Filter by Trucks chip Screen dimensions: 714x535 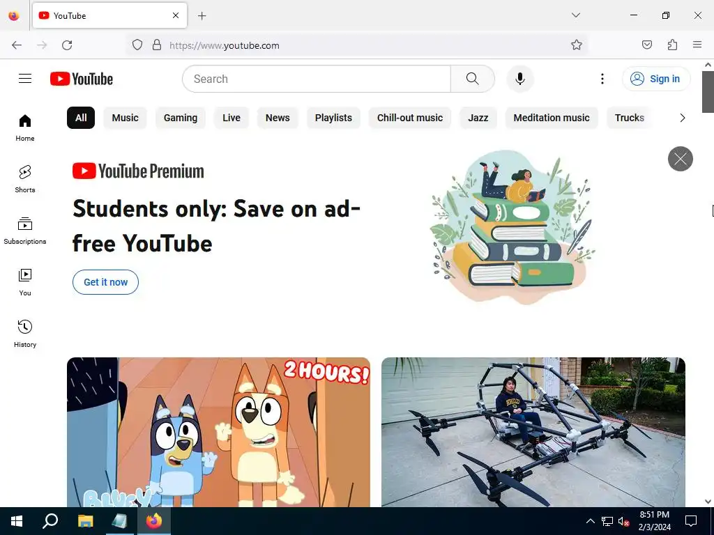pos(630,118)
